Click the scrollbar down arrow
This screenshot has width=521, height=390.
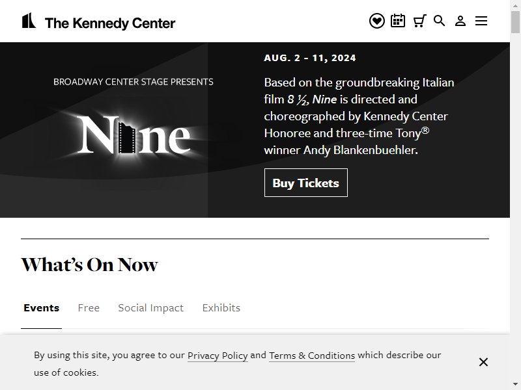(x=515, y=385)
